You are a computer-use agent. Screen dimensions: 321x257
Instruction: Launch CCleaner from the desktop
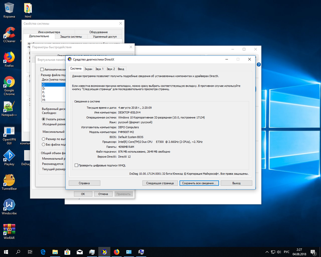pos(9,35)
